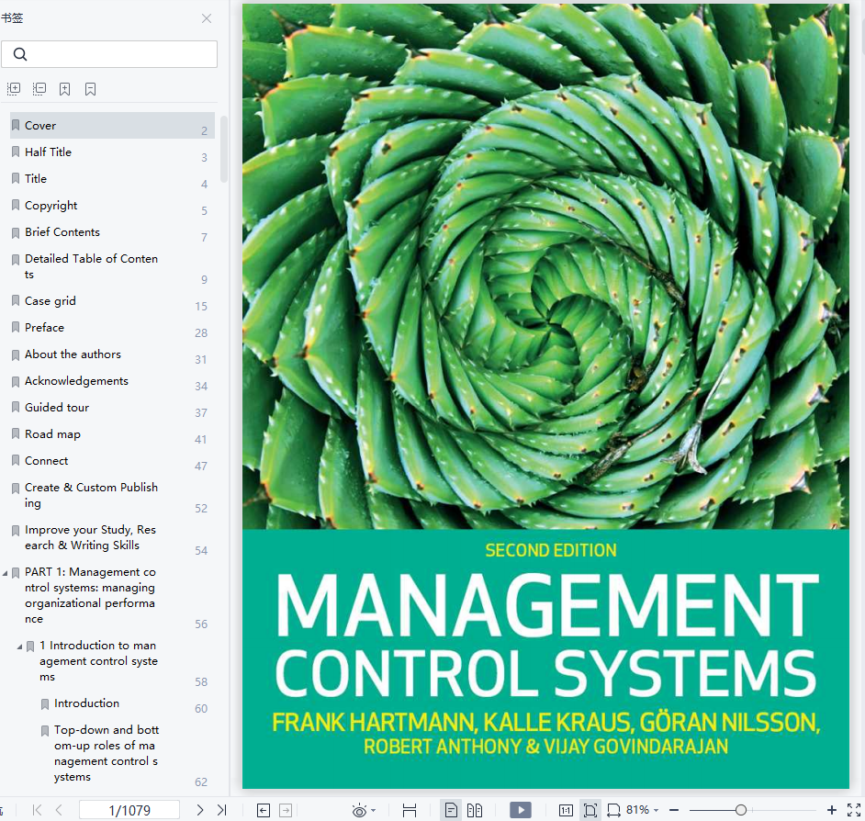Image resolution: width=865 pixels, height=821 pixels.
Task: Click page number 28 next to Preface
Action: tap(201, 333)
